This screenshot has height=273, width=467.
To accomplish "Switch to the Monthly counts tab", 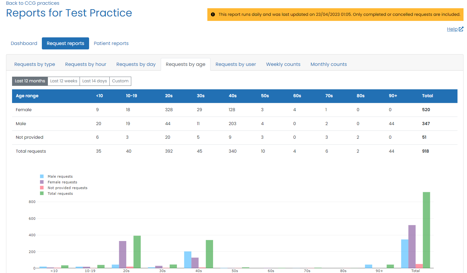I will tap(328, 64).
